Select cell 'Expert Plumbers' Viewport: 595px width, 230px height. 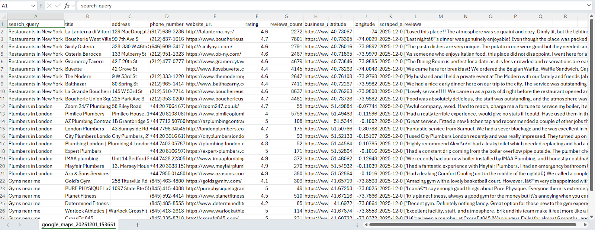(x=87, y=151)
